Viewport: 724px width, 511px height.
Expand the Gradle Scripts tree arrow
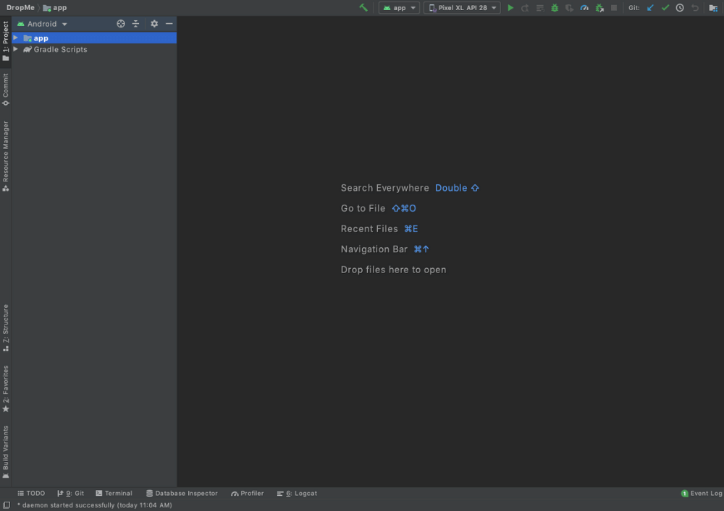(x=16, y=49)
